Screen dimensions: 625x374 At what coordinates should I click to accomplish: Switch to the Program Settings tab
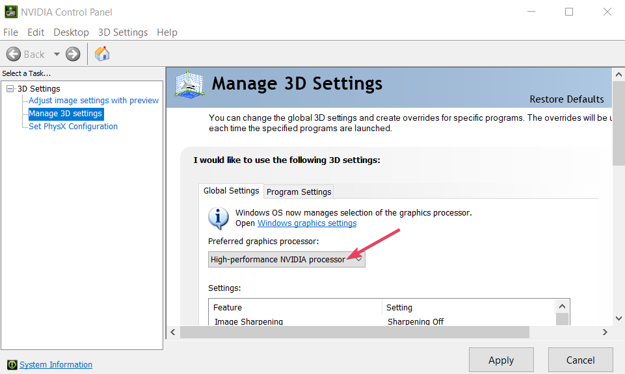[x=299, y=192]
